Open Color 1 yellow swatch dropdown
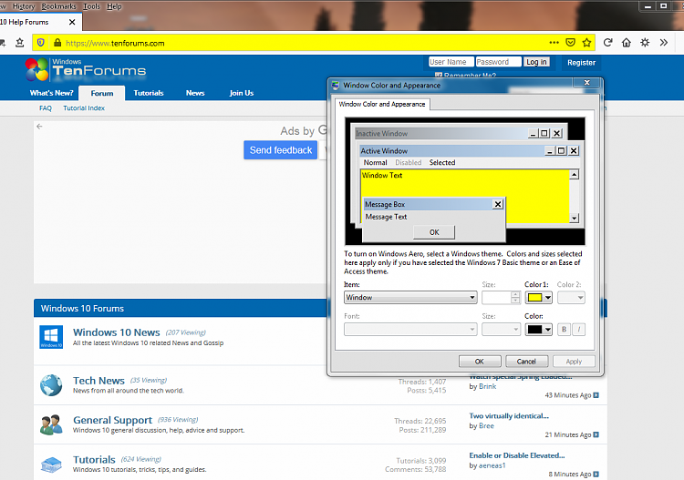The height and width of the screenshot is (480, 684). click(x=539, y=298)
